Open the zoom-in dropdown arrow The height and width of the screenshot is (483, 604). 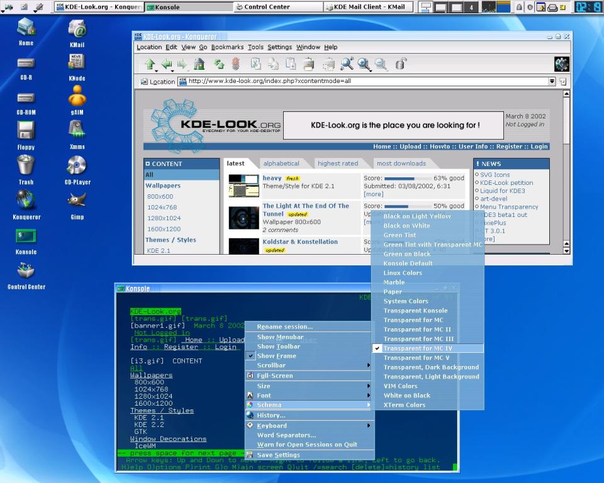point(370,71)
